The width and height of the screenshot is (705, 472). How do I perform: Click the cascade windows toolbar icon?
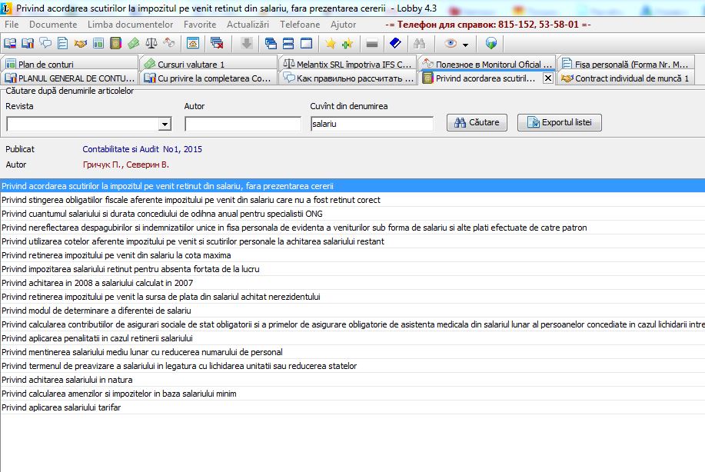[271, 44]
